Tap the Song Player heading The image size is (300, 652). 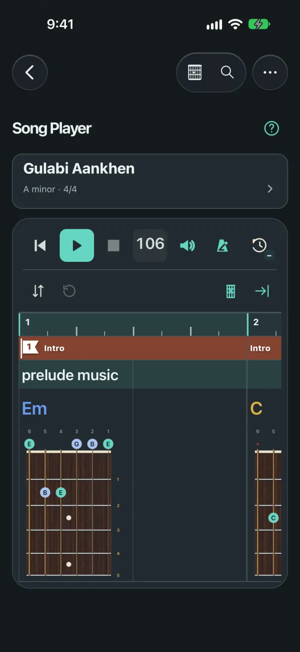point(52,128)
